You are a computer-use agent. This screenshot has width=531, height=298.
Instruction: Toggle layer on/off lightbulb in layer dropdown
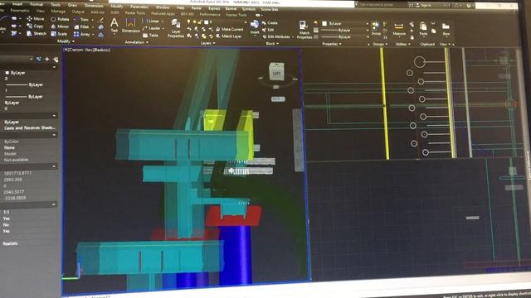point(188,22)
